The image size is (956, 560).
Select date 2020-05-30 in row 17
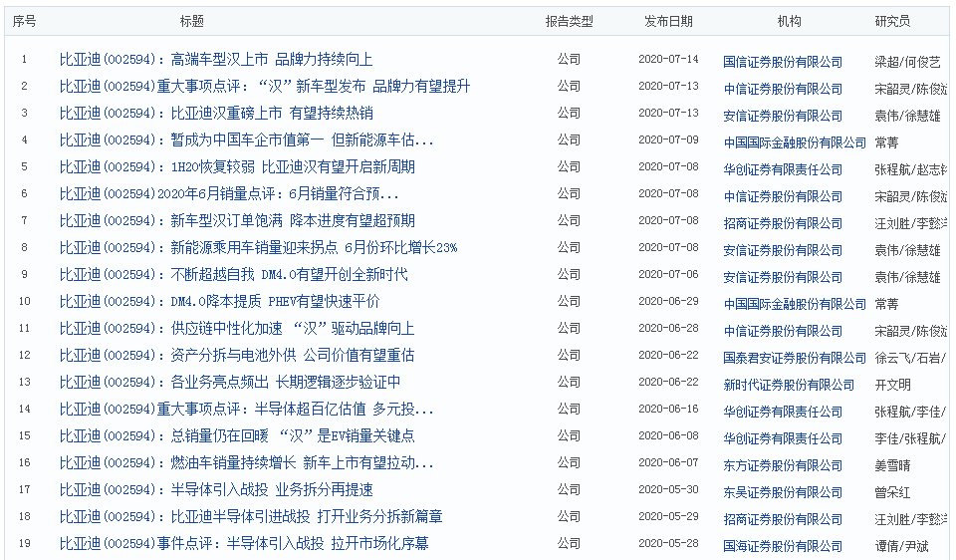(x=668, y=488)
